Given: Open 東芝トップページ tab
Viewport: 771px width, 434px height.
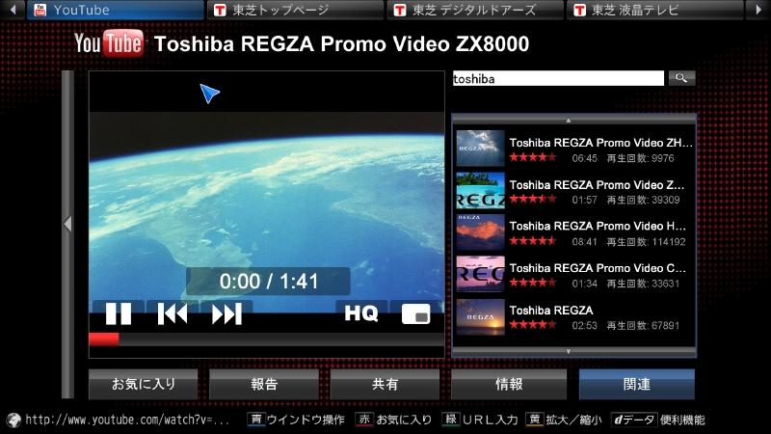Looking at the screenshot, I should 295,10.
